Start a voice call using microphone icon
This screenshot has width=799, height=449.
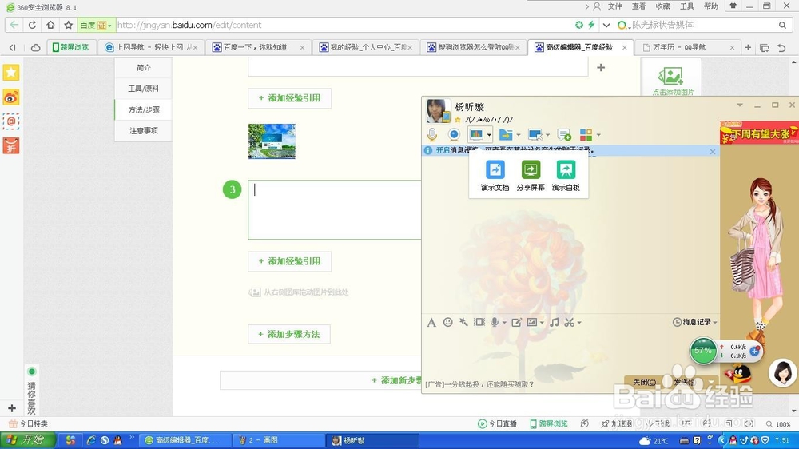[x=432, y=134]
